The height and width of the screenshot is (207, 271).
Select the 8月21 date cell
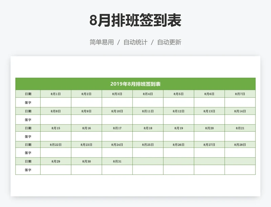coord(240,128)
